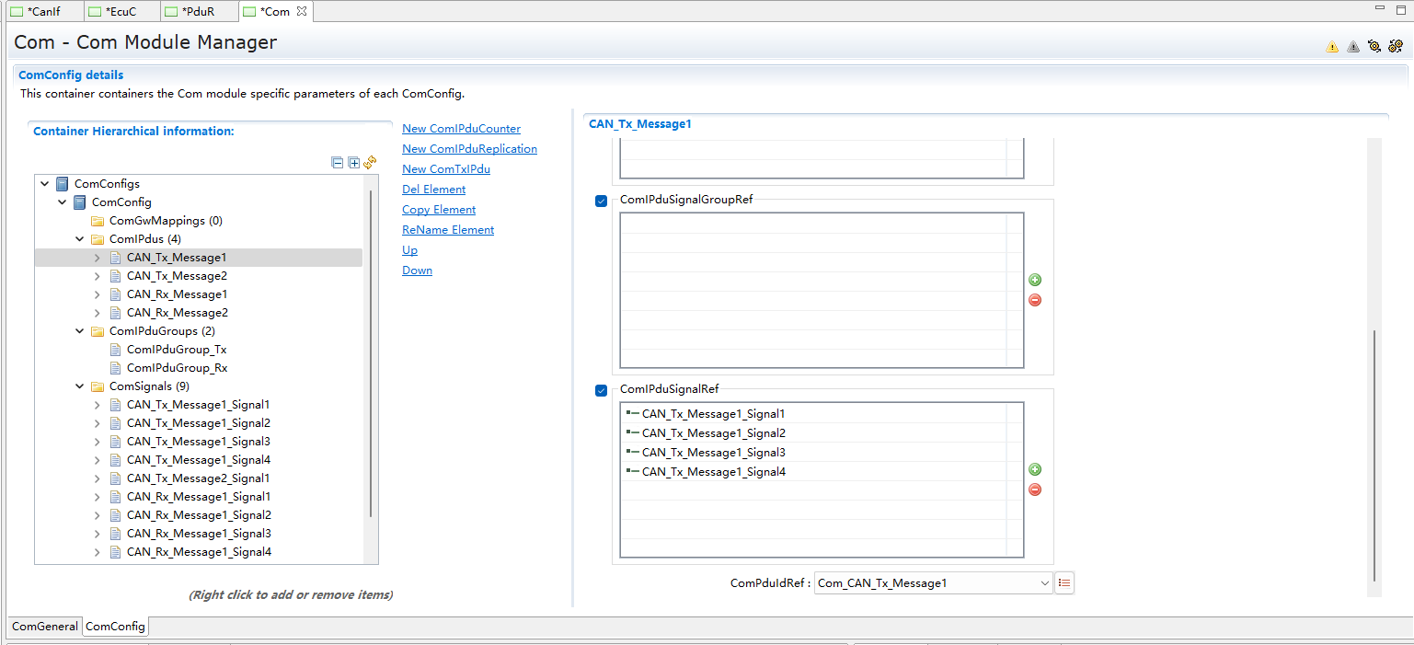The image size is (1414, 645).
Task: Add a reference to ComIPduSignalRef list
Action: click(1035, 469)
